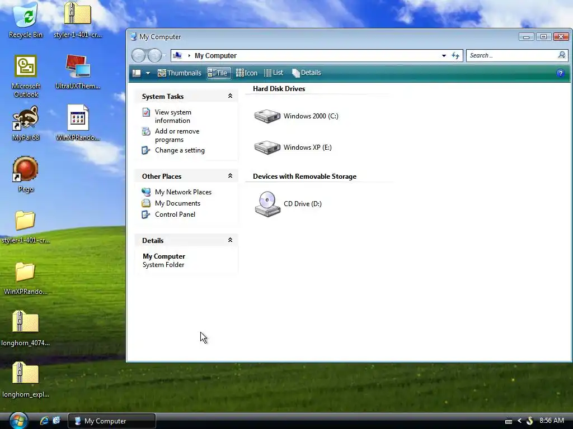This screenshot has width=573, height=429.
Task: Click Devices with Removable Storage header
Action: pyautogui.click(x=304, y=176)
